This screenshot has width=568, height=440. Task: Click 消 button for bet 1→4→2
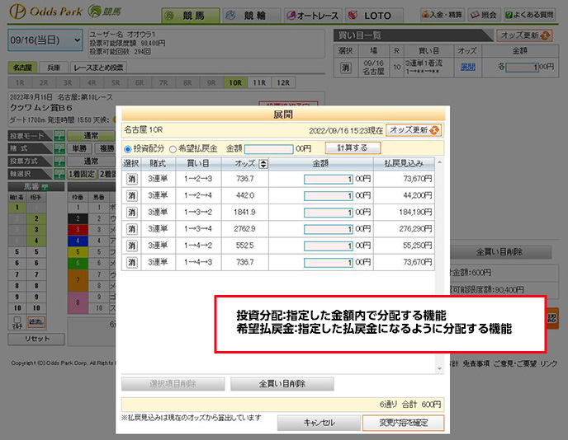tap(132, 246)
